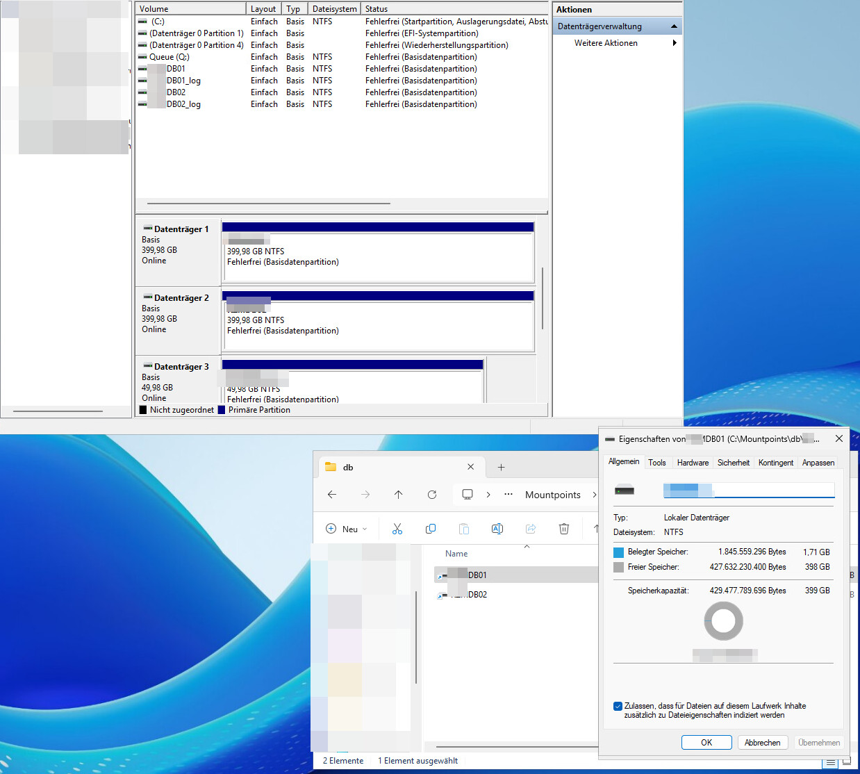Click the Refresh icon in Explorer
This screenshot has height=774, width=860.
pyautogui.click(x=432, y=495)
